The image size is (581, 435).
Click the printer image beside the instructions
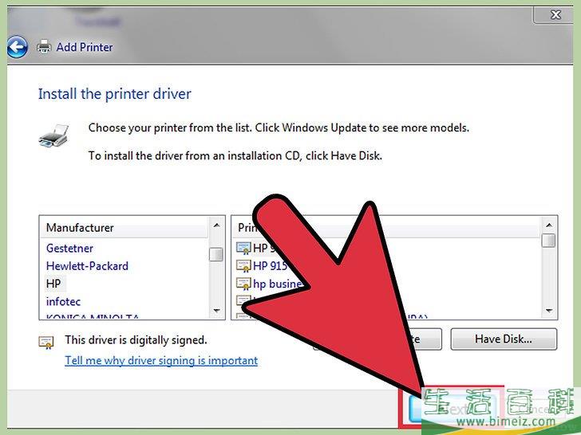54,135
